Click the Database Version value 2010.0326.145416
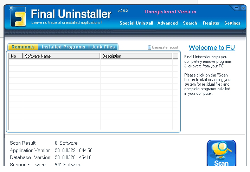This screenshot has height=172, width=250. 73,157
